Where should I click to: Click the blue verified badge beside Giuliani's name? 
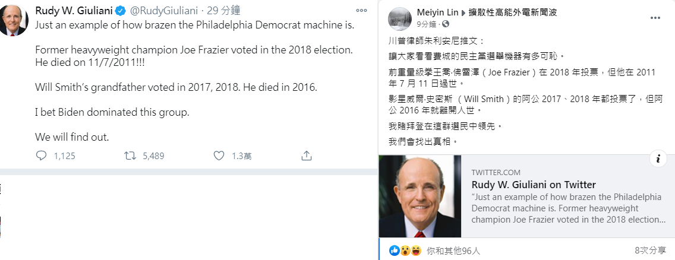pyautogui.click(x=122, y=11)
